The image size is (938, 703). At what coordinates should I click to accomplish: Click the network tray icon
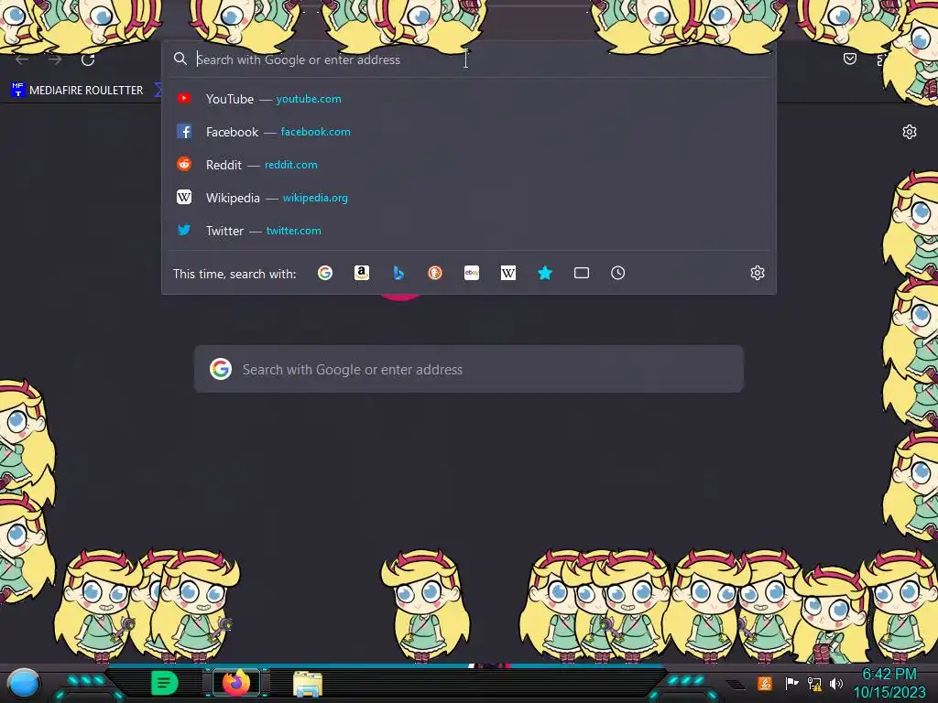pyautogui.click(x=814, y=683)
